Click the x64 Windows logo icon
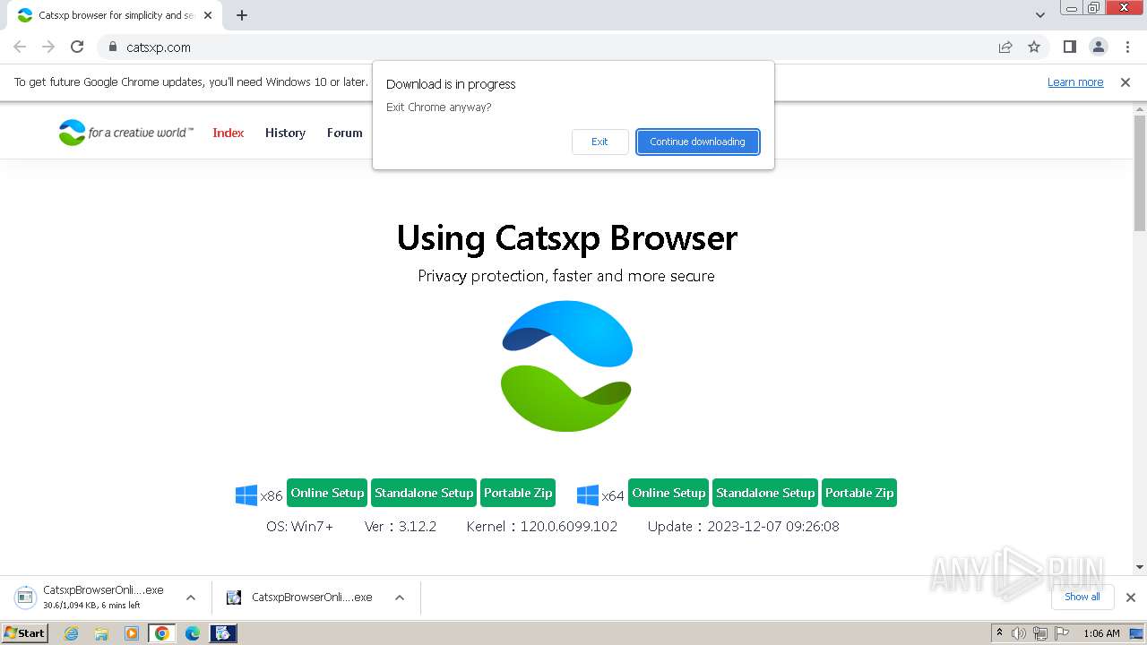 (588, 494)
